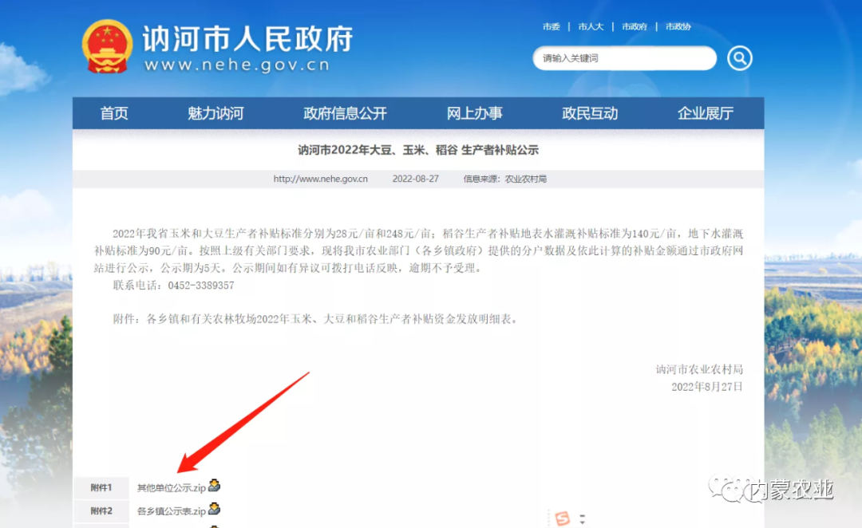Viewport: 862px width, 528px height.
Task: Open the 政民互动 menu item
Action: click(590, 113)
